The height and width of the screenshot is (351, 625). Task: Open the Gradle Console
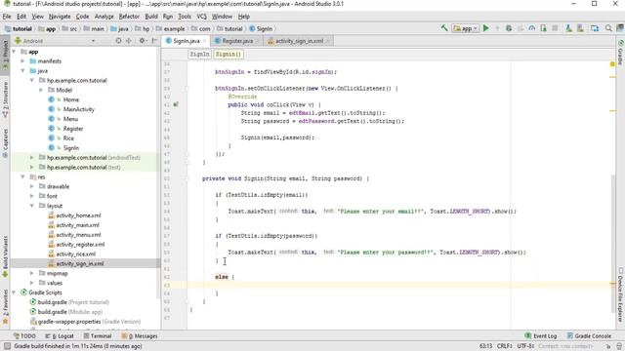coord(589,335)
